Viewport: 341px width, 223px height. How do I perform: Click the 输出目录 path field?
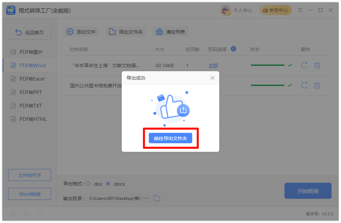tap(113, 198)
